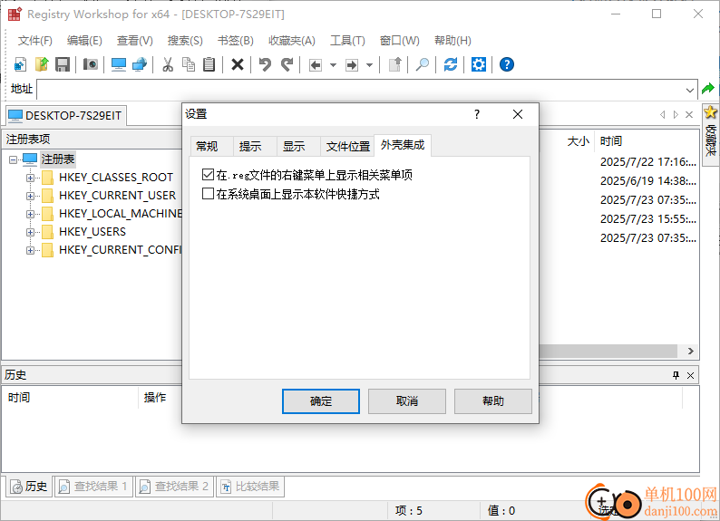Click the dialog's question mark help icon
720x521 pixels.
point(477,114)
